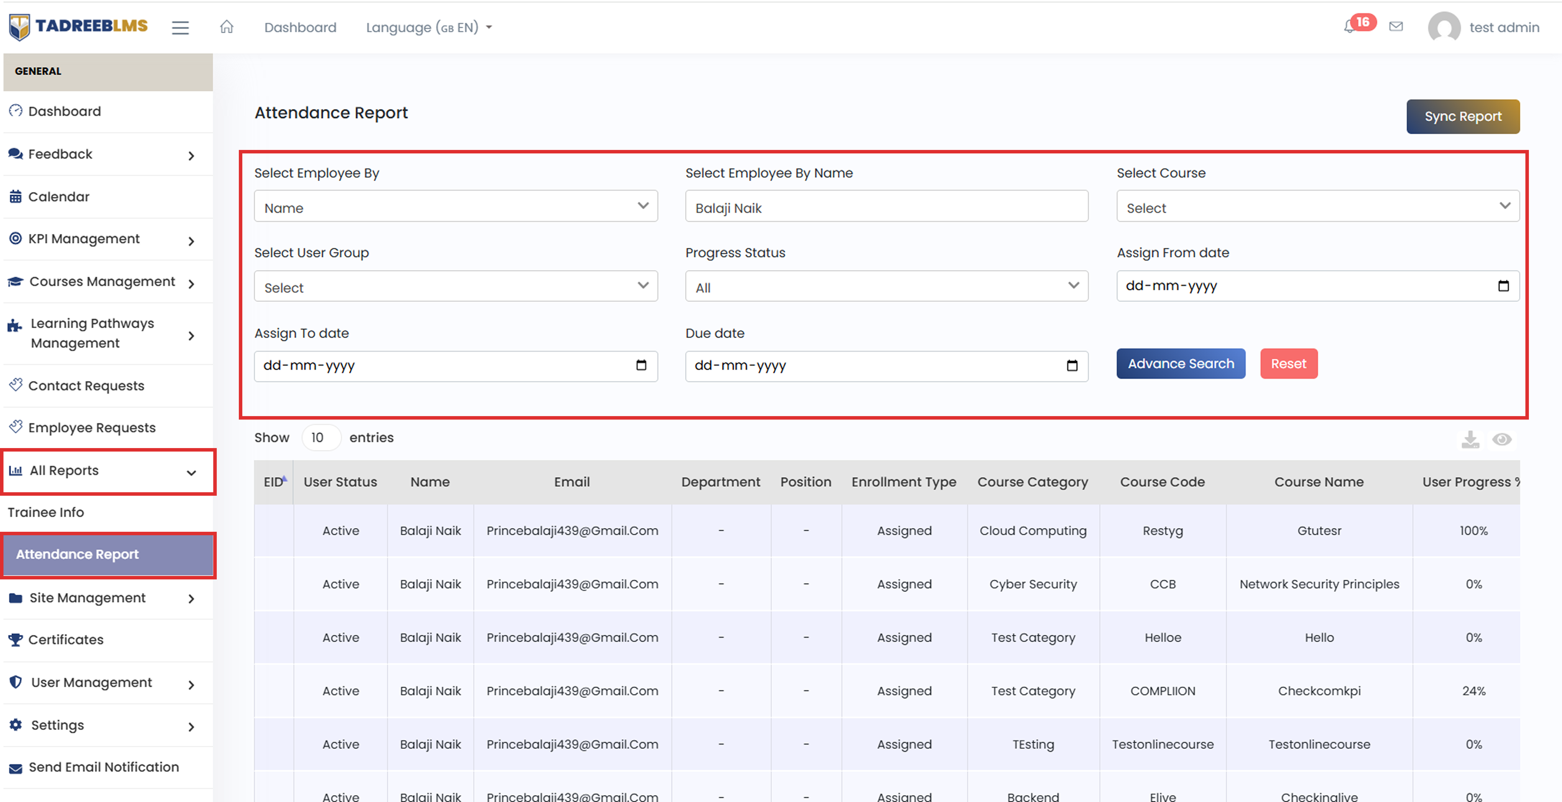Open the Select User Group dropdown
This screenshot has width=1562, height=802.
tap(455, 286)
